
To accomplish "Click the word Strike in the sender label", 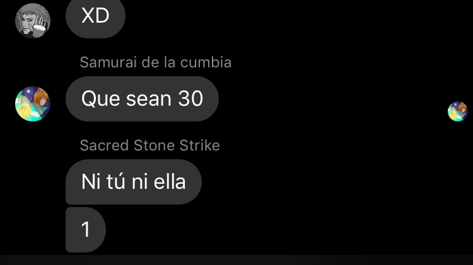I will [x=199, y=145].
